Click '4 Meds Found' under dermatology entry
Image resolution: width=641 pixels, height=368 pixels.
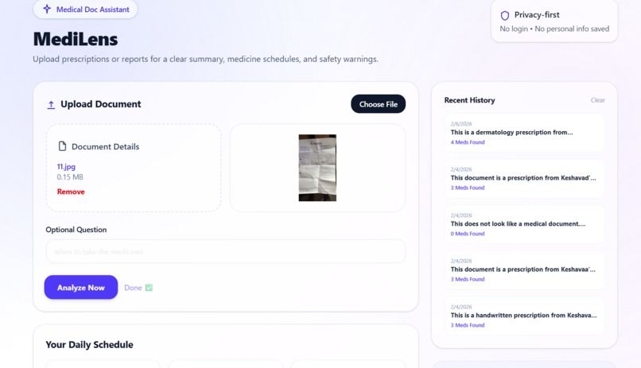(x=468, y=142)
